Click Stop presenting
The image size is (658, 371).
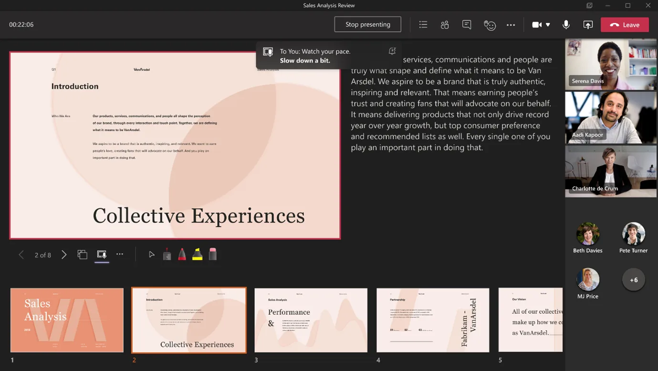[367, 24]
